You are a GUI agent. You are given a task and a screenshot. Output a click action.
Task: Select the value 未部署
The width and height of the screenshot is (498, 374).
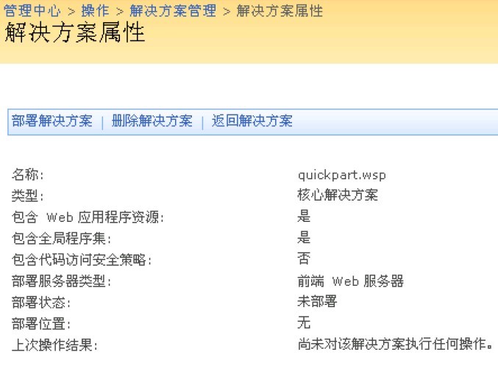[317, 301]
